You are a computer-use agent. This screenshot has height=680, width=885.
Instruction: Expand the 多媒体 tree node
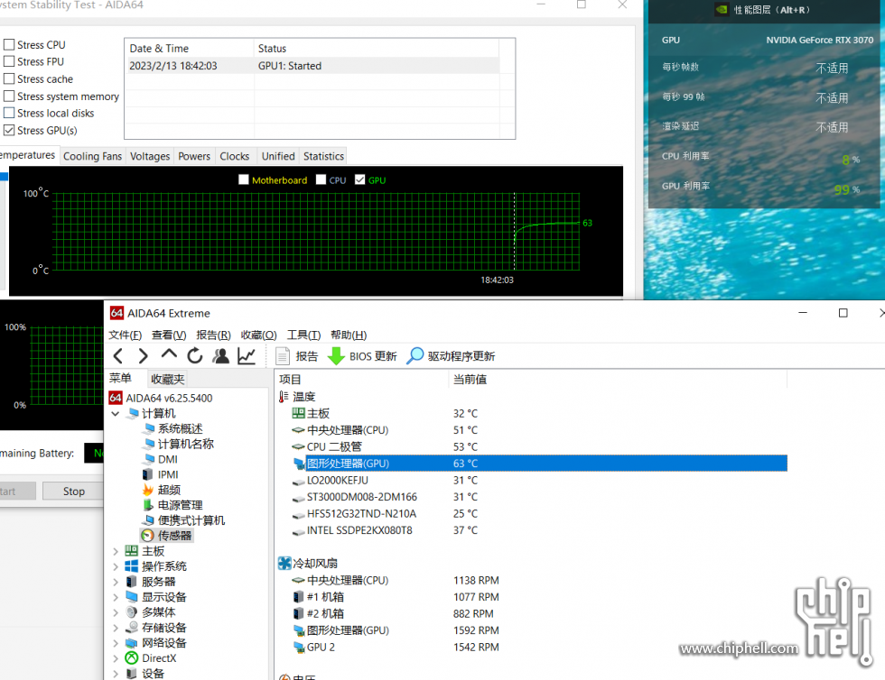[116, 611]
